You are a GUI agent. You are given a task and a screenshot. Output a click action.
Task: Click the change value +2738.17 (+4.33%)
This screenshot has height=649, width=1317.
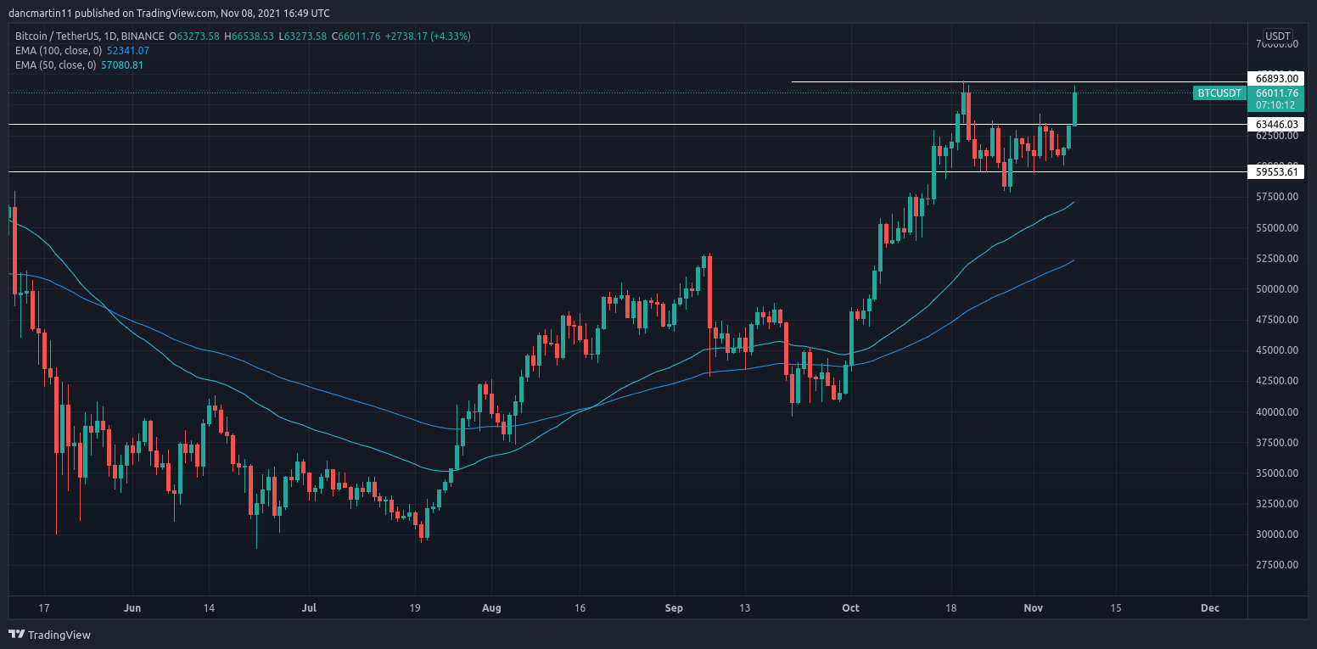(x=429, y=36)
